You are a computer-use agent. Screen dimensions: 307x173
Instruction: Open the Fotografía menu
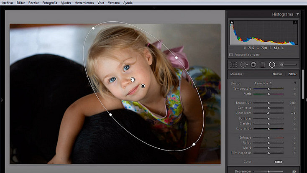[50, 3]
